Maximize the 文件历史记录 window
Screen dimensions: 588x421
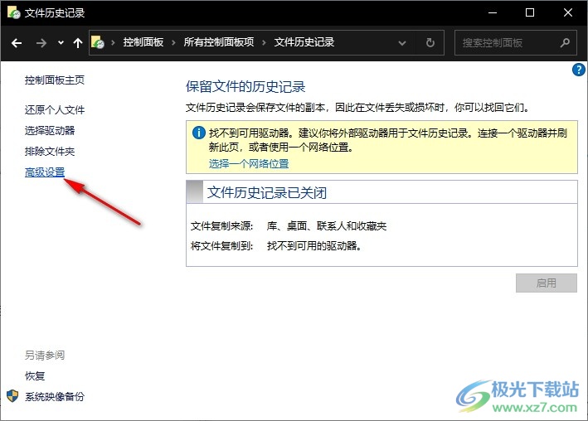(530, 12)
